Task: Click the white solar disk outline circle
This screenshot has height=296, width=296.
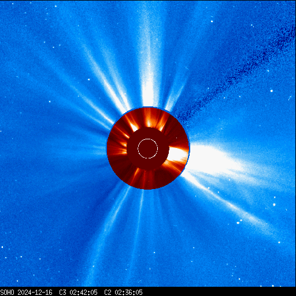Action: pos(148,149)
